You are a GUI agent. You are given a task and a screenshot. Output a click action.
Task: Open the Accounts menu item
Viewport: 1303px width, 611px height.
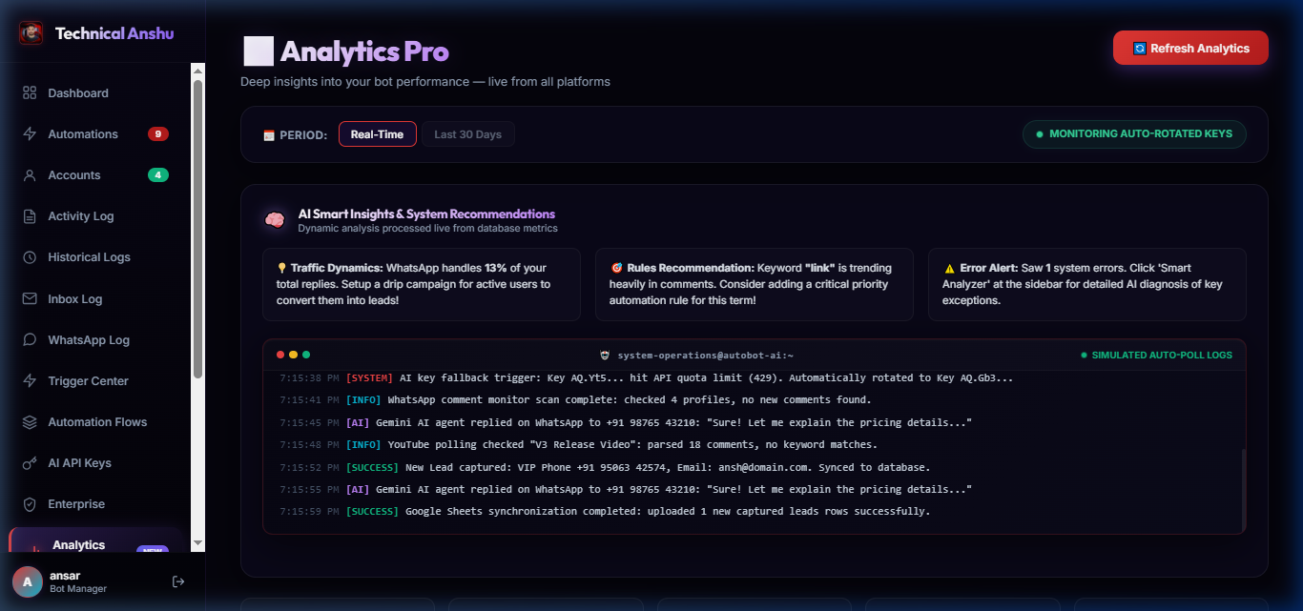pyautogui.click(x=95, y=175)
